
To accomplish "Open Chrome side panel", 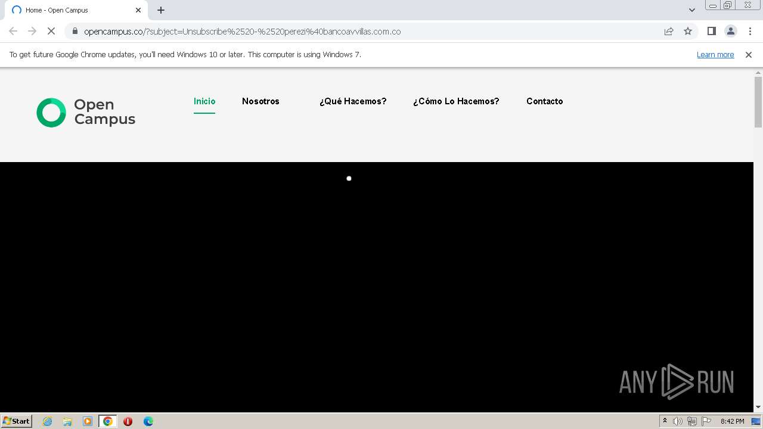I will tap(711, 31).
